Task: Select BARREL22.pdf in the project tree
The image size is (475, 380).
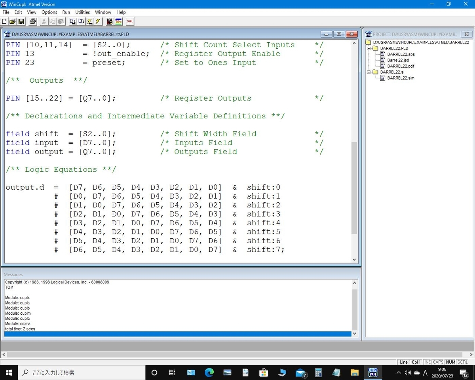Action: [x=401, y=66]
